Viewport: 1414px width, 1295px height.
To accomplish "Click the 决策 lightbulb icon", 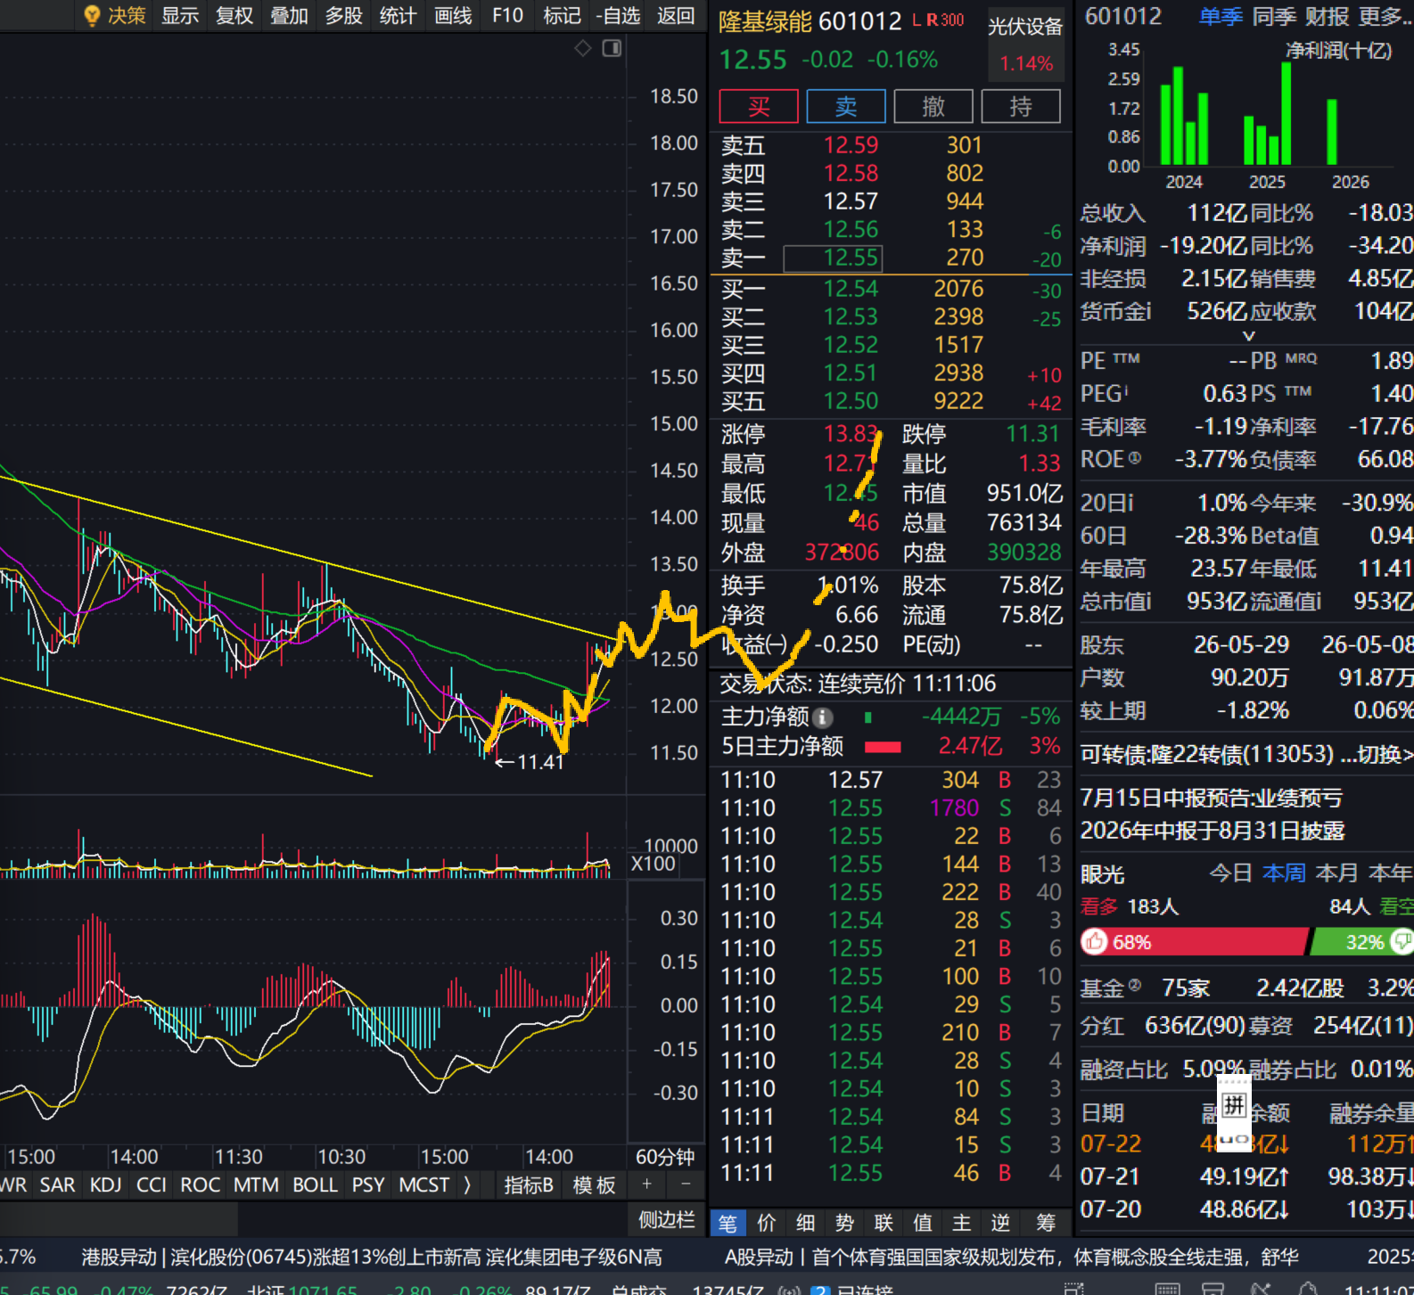I will pos(91,15).
